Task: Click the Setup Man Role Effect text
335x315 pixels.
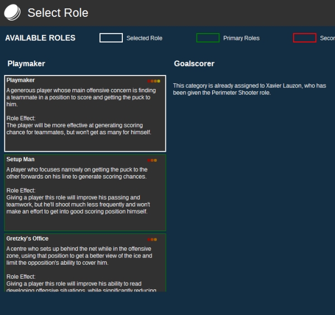Action: (77, 204)
